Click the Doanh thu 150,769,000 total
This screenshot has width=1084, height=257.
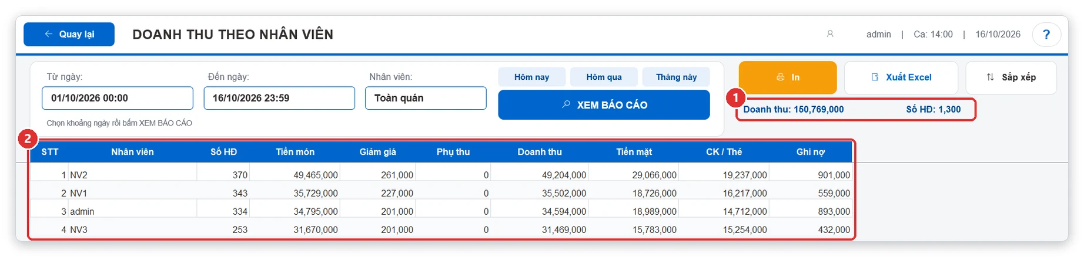(793, 109)
